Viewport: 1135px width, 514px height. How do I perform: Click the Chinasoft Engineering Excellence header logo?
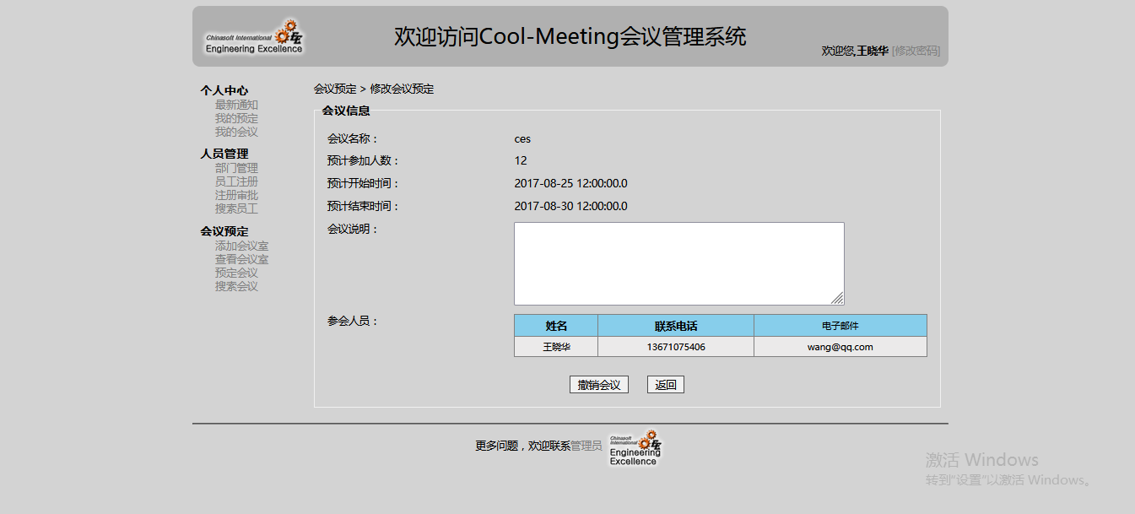[254, 37]
